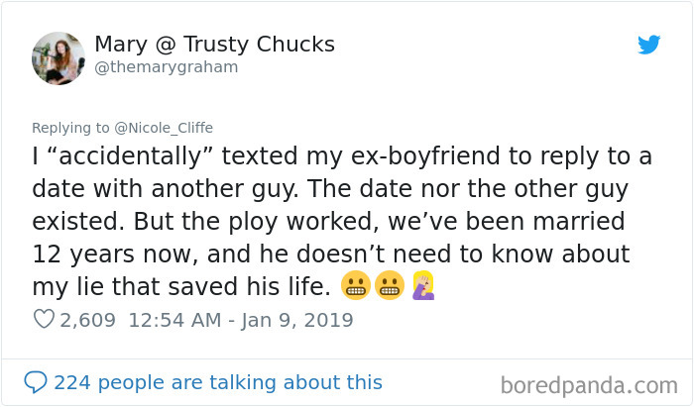Click the heart like icon
The image size is (694, 407).
tap(44, 319)
